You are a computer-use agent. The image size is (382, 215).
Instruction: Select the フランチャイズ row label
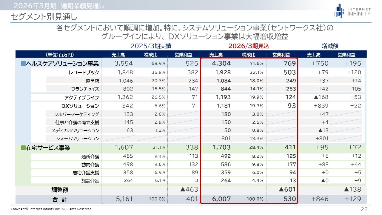point(85,89)
